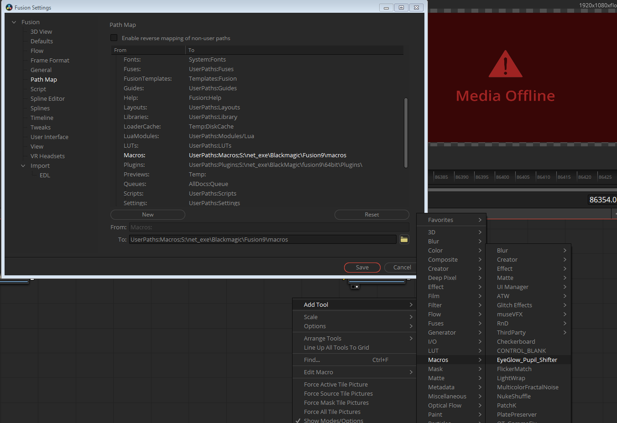Open the ThirdParty macro submenu
Screen dimensions: 617x423
click(529, 332)
